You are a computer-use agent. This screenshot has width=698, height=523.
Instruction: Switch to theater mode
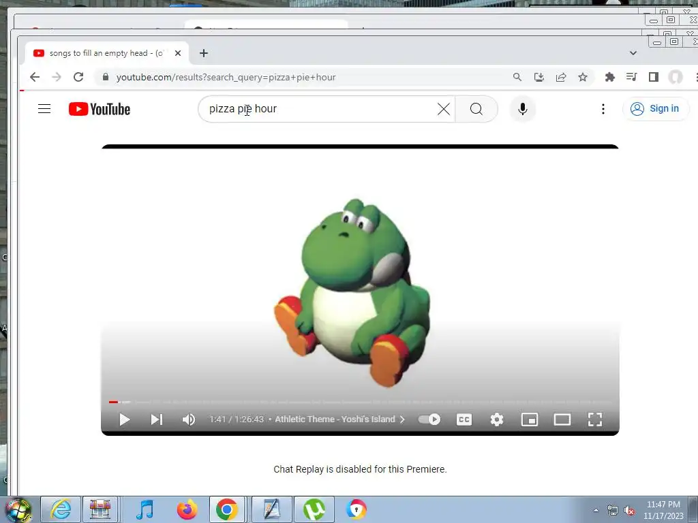pyautogui.click(x=562, y=419)
